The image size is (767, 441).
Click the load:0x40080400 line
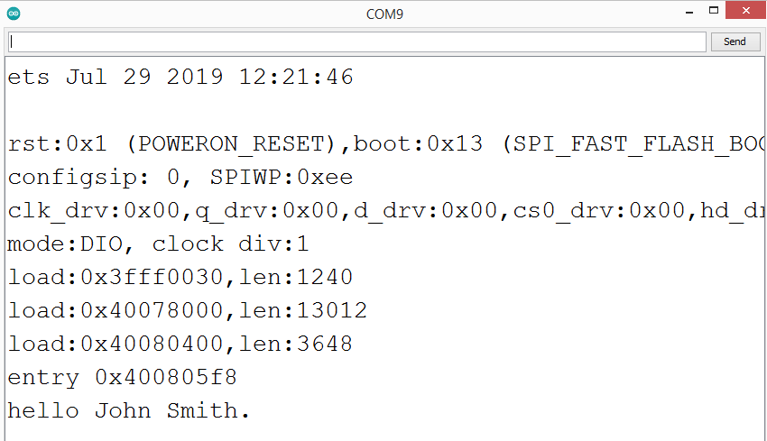(180, 345)
